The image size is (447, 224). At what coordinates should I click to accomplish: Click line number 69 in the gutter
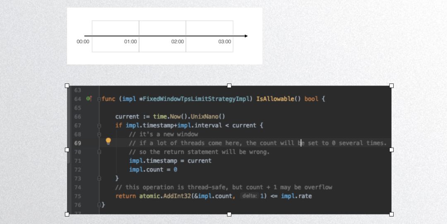click(x=78, y=143)
